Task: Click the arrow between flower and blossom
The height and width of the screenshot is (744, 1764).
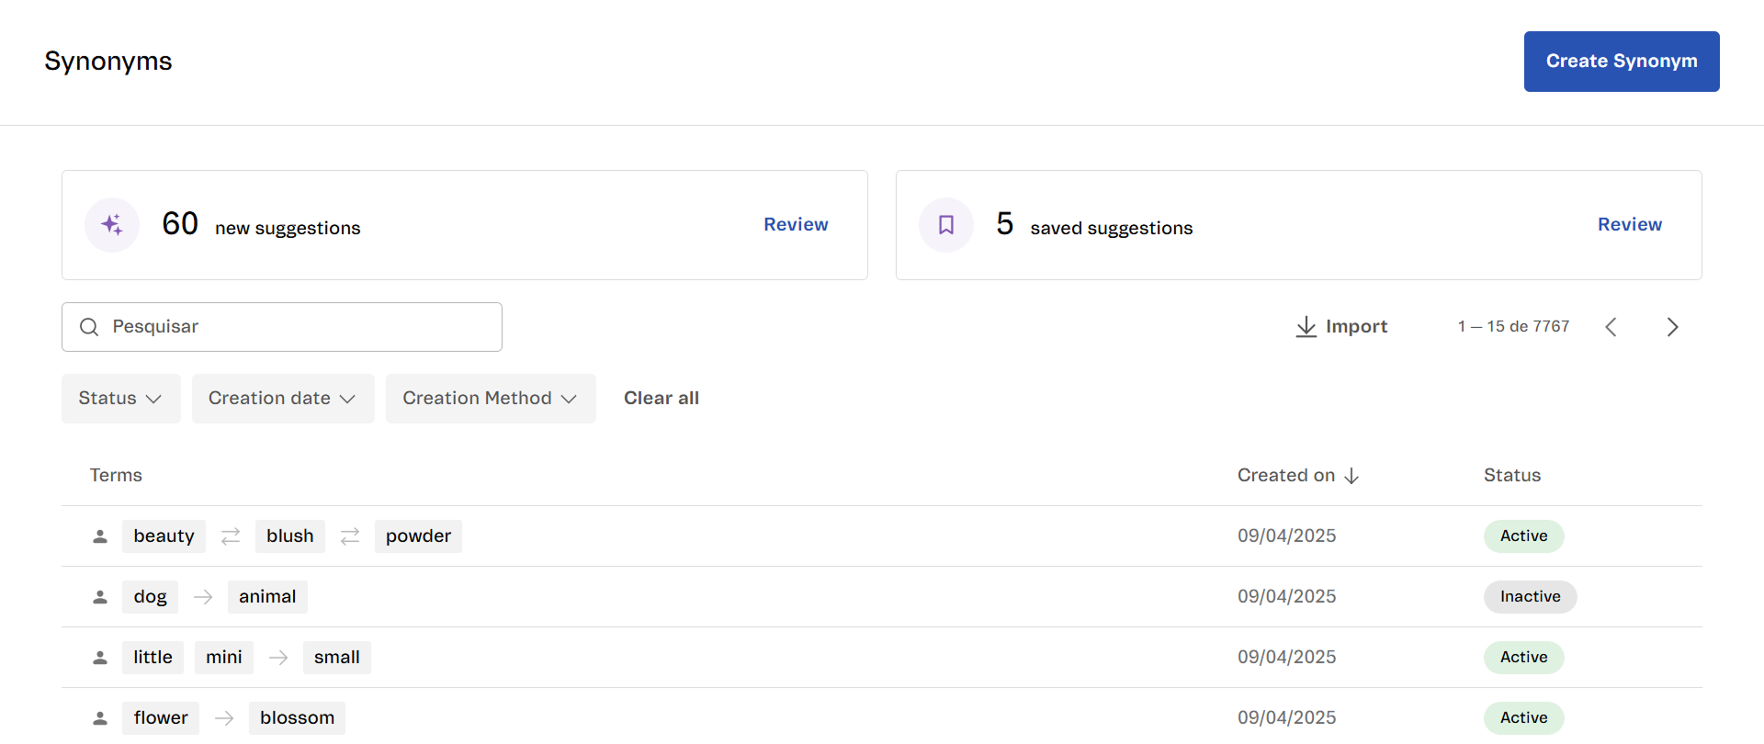Action: pos(224,718)
